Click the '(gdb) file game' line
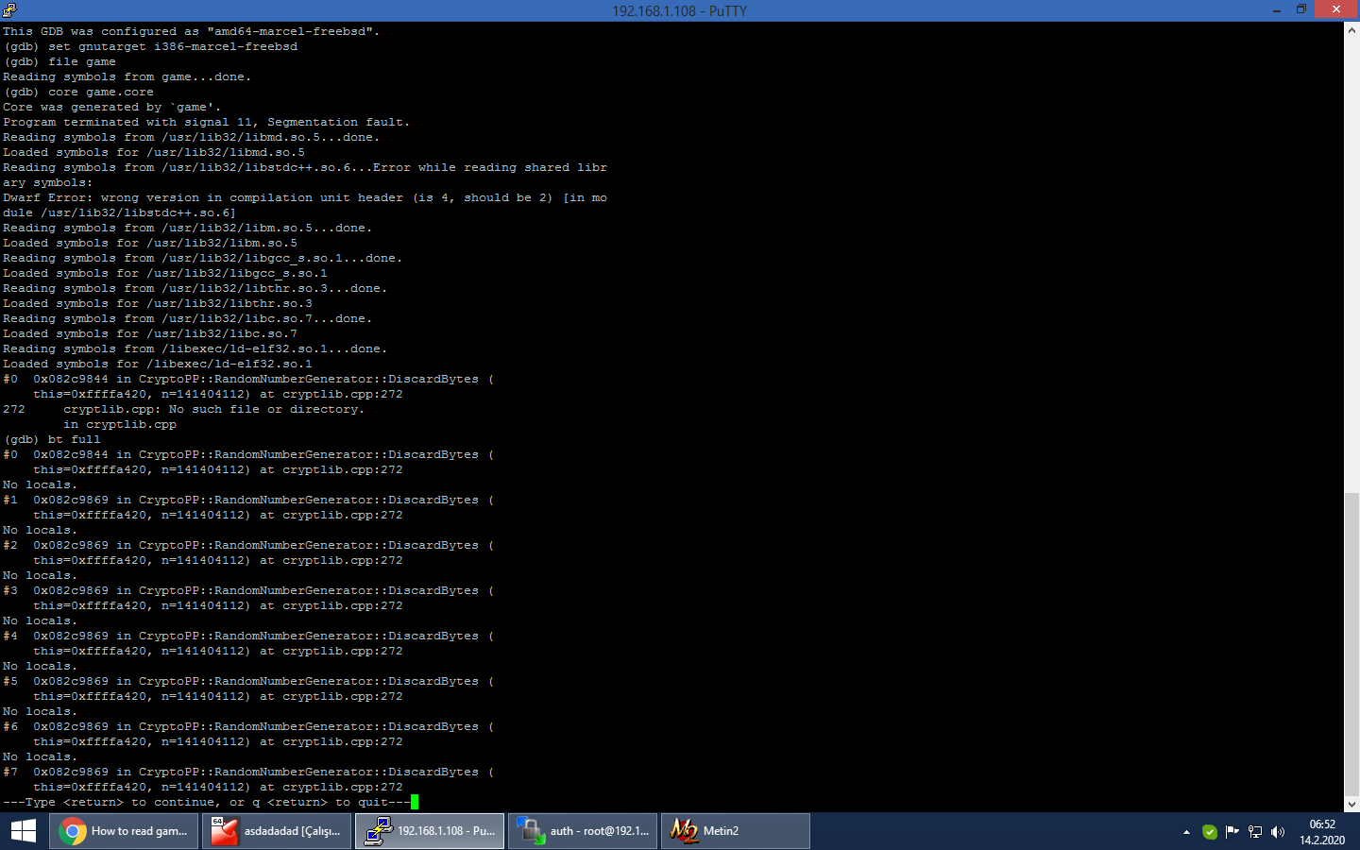The height and width of the screenshot is (850, 1360). pos(59,61)
